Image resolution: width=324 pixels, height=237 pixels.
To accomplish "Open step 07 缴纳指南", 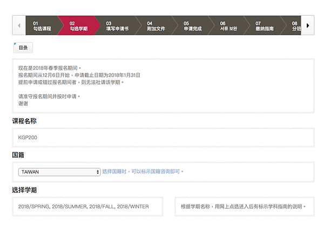I will pyautogui.click(x=265, y=26).
